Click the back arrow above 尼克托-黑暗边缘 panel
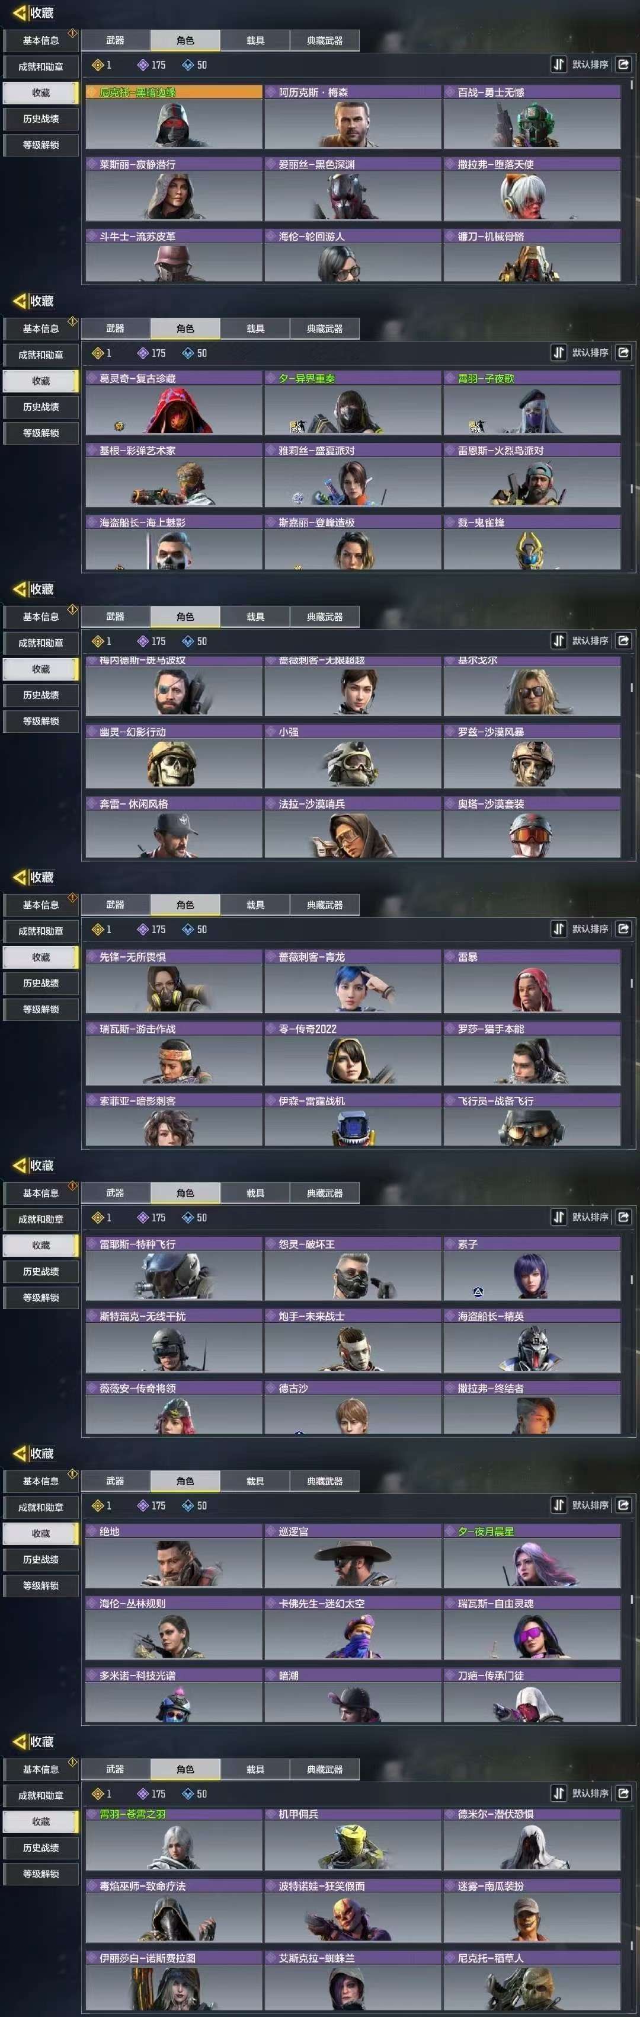The width and height of the screenshot is (640, 2017). pos(20,12)
